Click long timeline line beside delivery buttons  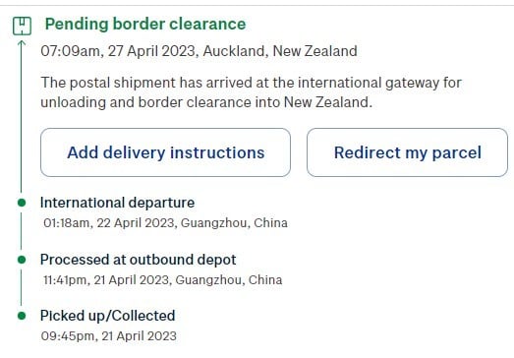[22, 120]
